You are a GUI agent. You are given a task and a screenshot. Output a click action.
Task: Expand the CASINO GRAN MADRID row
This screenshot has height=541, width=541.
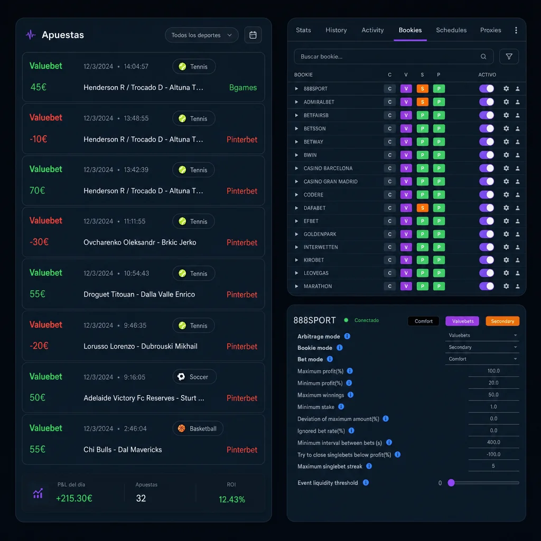coord(296,182)
